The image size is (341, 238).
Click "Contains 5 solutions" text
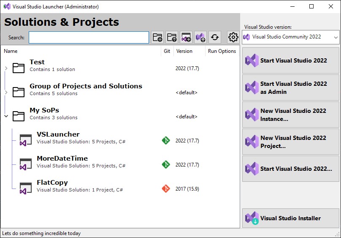point(54,93)
